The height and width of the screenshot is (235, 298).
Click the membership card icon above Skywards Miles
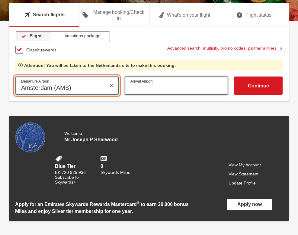[104, 158]
